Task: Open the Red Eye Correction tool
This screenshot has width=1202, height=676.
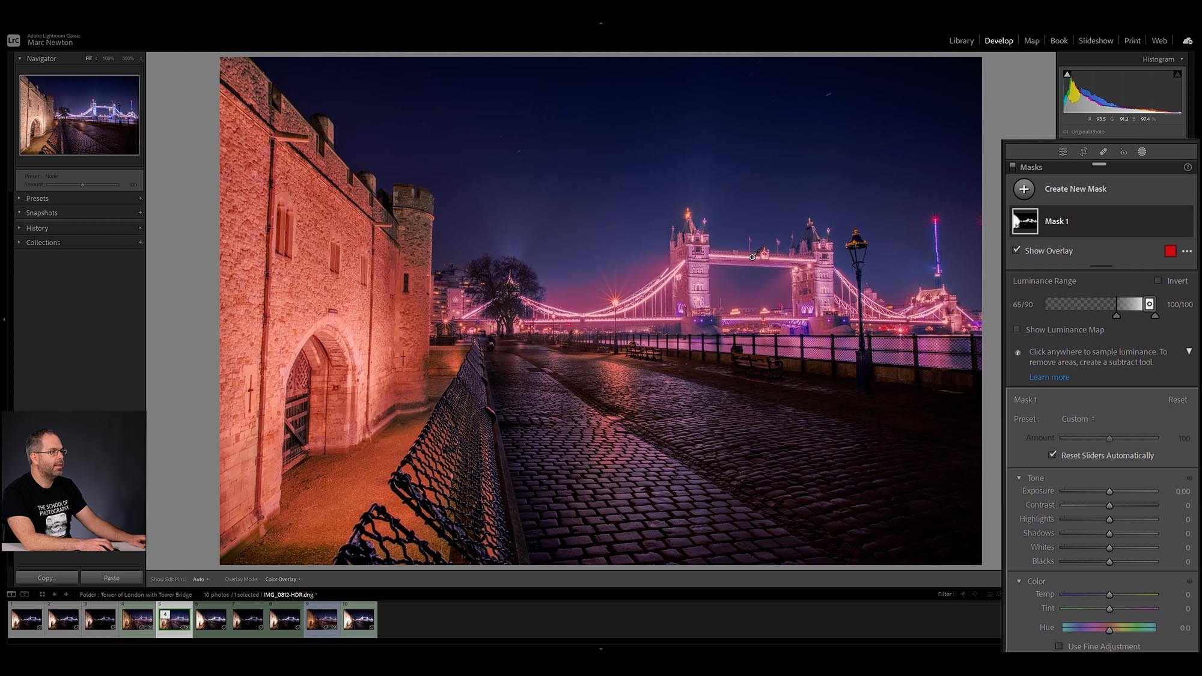Action: [1123, 151]
